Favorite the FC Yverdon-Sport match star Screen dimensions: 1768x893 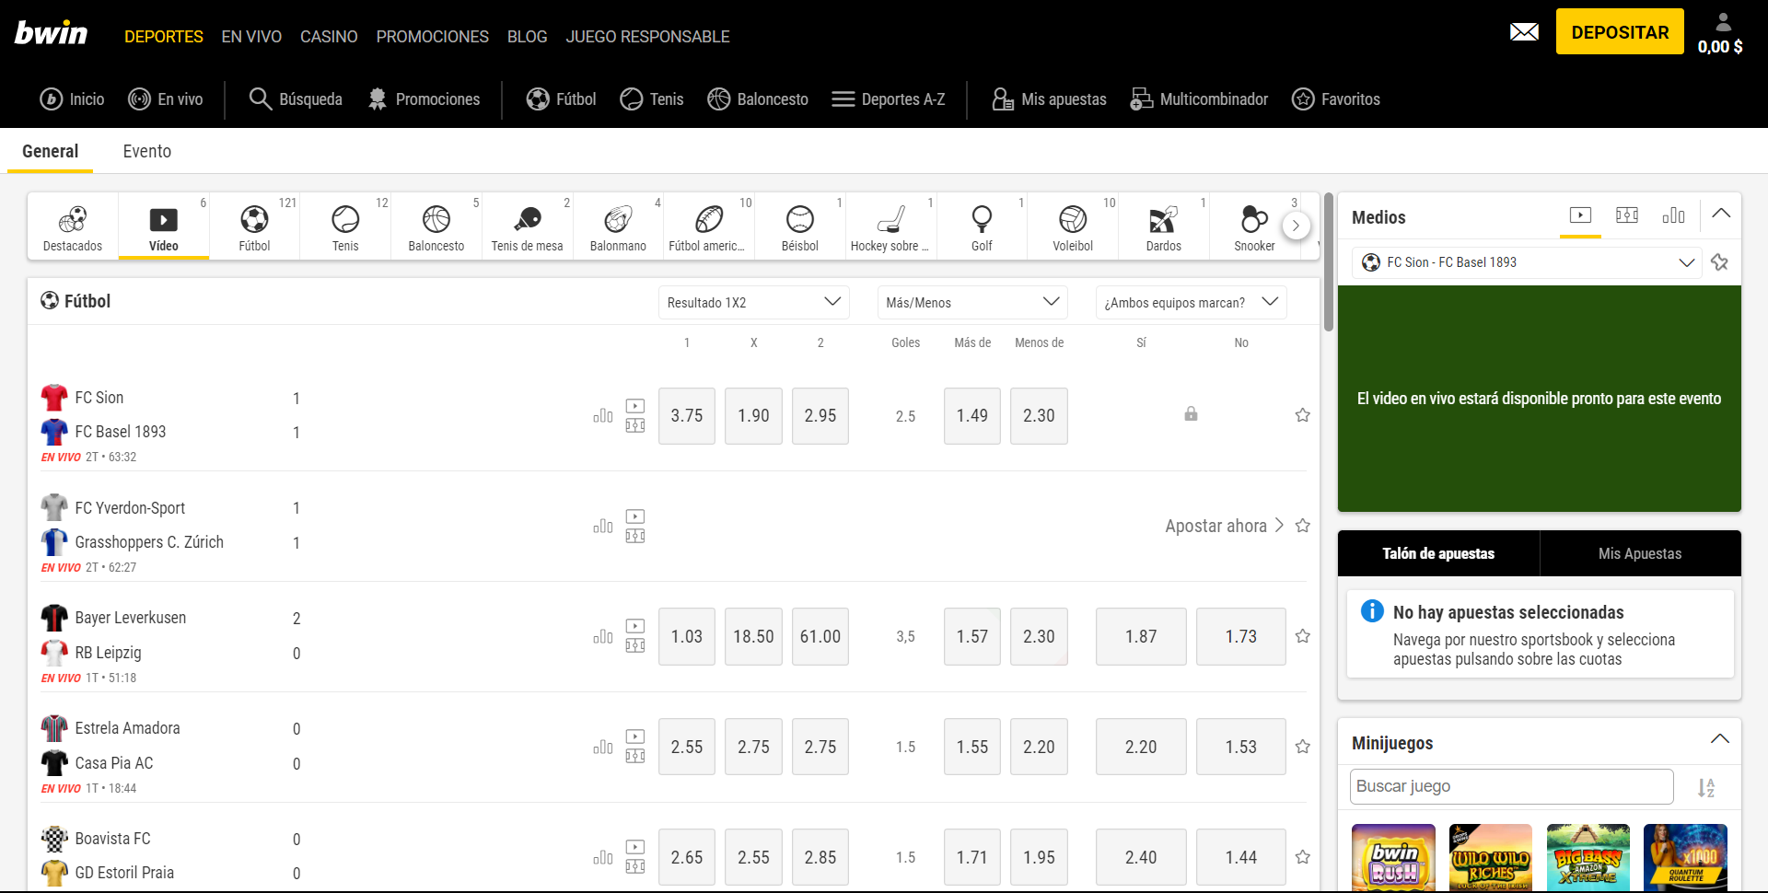1302,526
